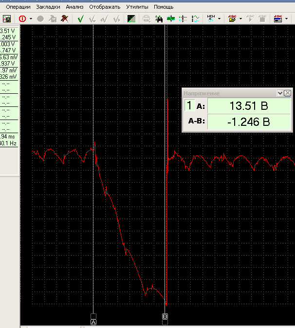The height and width of the screenshot is (328, 295).
Task: Open dropdown arrow next to MEM icon
Action: [220, 18]
